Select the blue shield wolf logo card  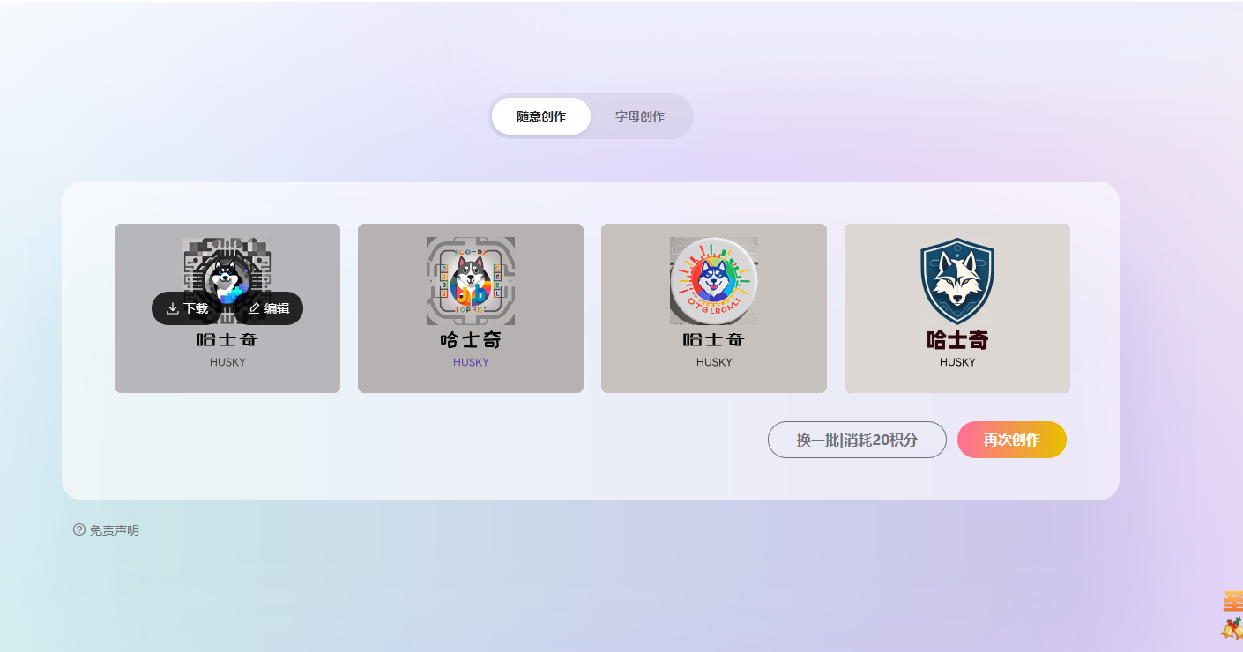(957, 308)
